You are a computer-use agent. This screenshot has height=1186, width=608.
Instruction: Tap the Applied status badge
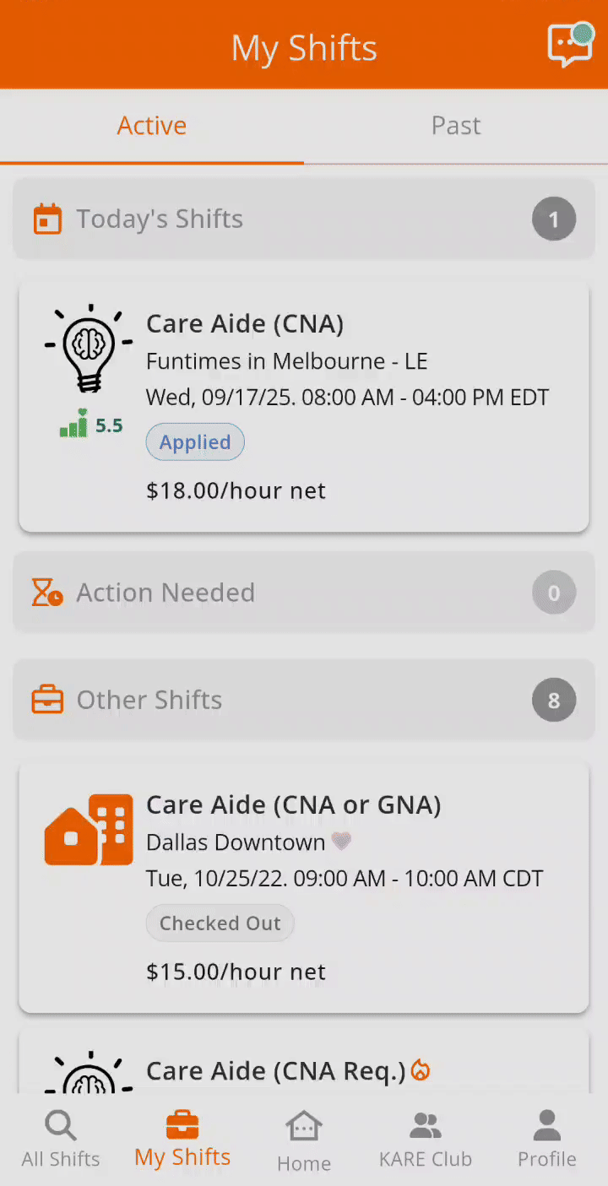pyautogui.click(x=195, y=442)
